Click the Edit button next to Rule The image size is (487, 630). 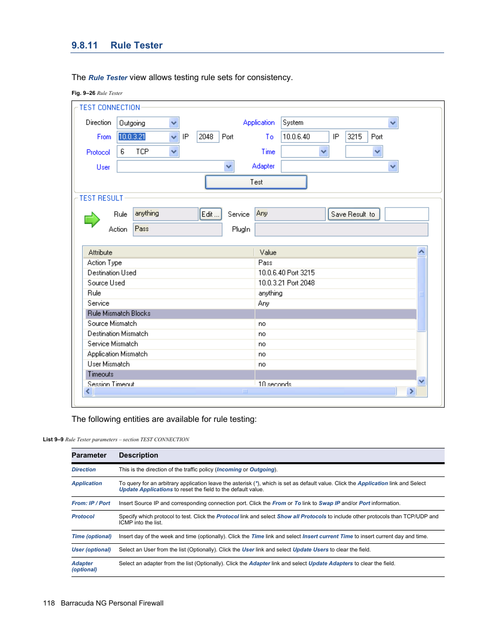coord(210,214)
